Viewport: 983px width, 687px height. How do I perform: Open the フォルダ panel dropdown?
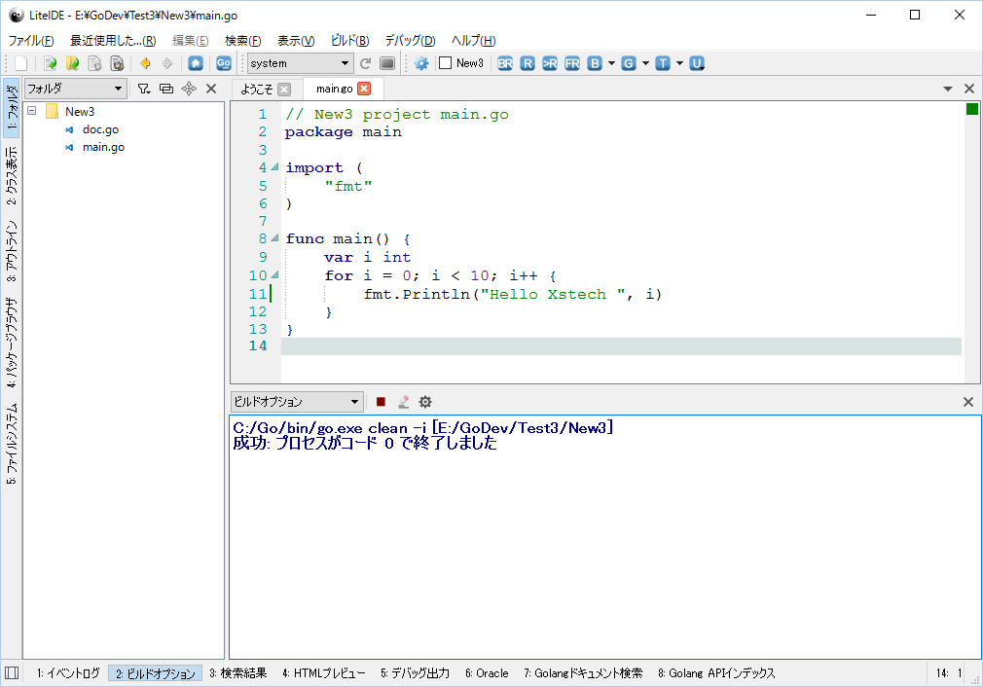tap(75, 89)
